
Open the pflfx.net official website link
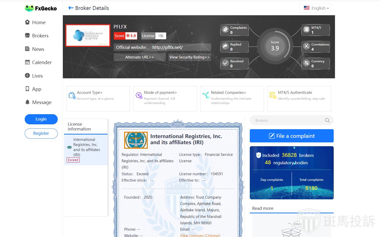[x=167, y=47]
